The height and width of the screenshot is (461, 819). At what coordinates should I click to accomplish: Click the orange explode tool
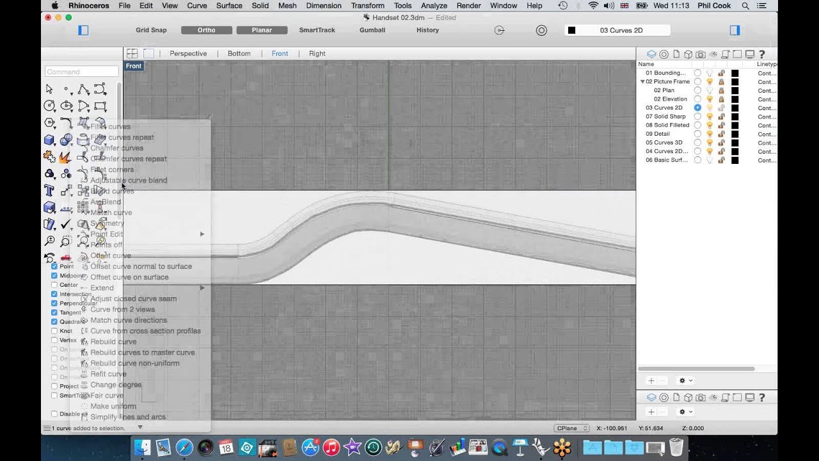click(67, 156)
